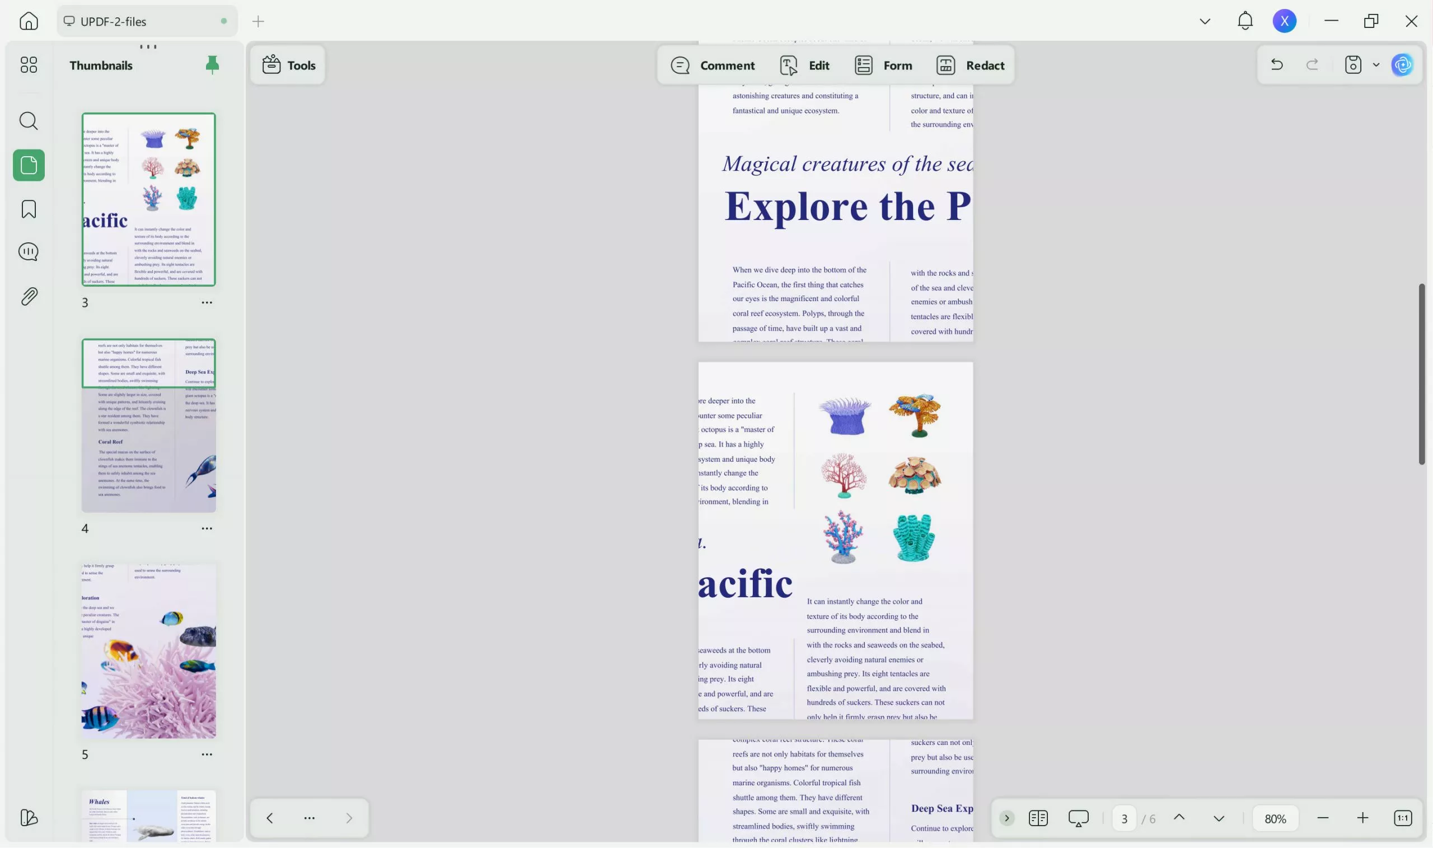
Task: Show document bookmarks panel
Action: pos(28,209)
